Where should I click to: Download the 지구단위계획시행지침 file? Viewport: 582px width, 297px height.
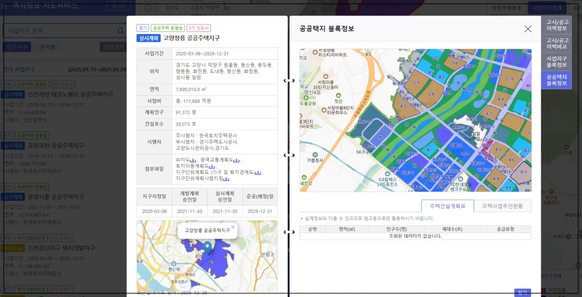point(226,179)
